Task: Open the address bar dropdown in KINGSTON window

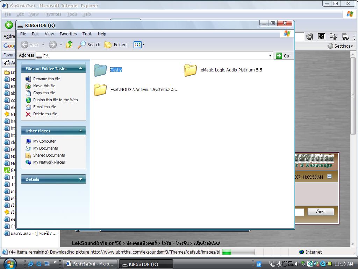Action: (270, 56)
